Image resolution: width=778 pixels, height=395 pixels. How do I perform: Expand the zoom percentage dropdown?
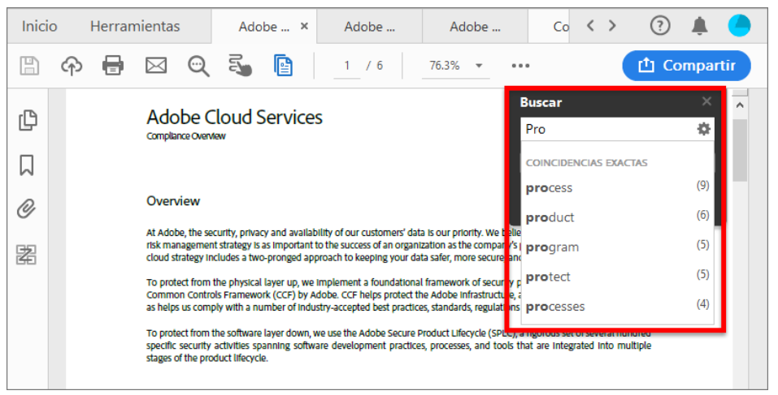[x=479, y=66]
